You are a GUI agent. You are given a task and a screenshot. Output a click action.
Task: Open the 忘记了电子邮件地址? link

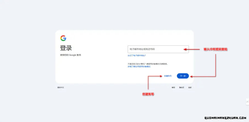[x=137, y=56]
